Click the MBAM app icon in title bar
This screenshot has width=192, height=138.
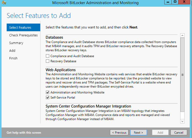[4, 3]
